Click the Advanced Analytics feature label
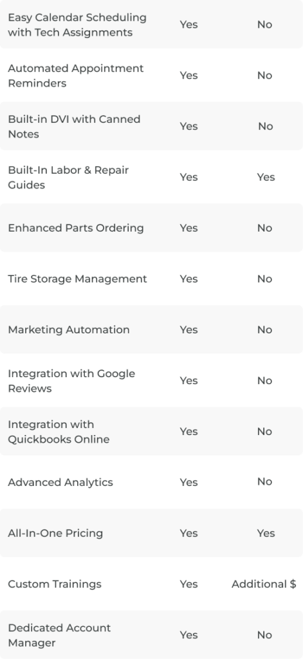The width and height of the screenshot is (303, 659). (60, 483)
